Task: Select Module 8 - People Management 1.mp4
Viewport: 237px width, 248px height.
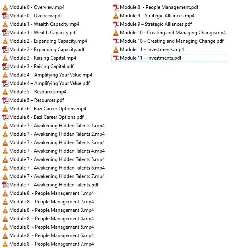Action: coord(48,193)
